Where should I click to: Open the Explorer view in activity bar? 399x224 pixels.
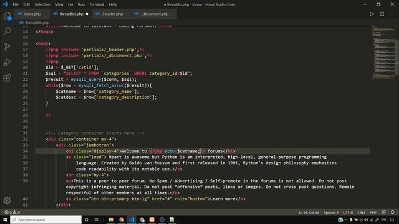[7, 16]
